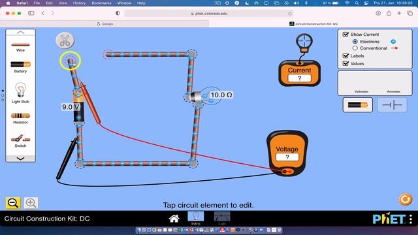Select the top horizontal wire of the circuit
Screen dimensions: 418x235
(x=150, y=54)
